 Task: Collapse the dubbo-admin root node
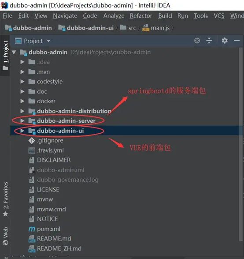tap(14, 53)
